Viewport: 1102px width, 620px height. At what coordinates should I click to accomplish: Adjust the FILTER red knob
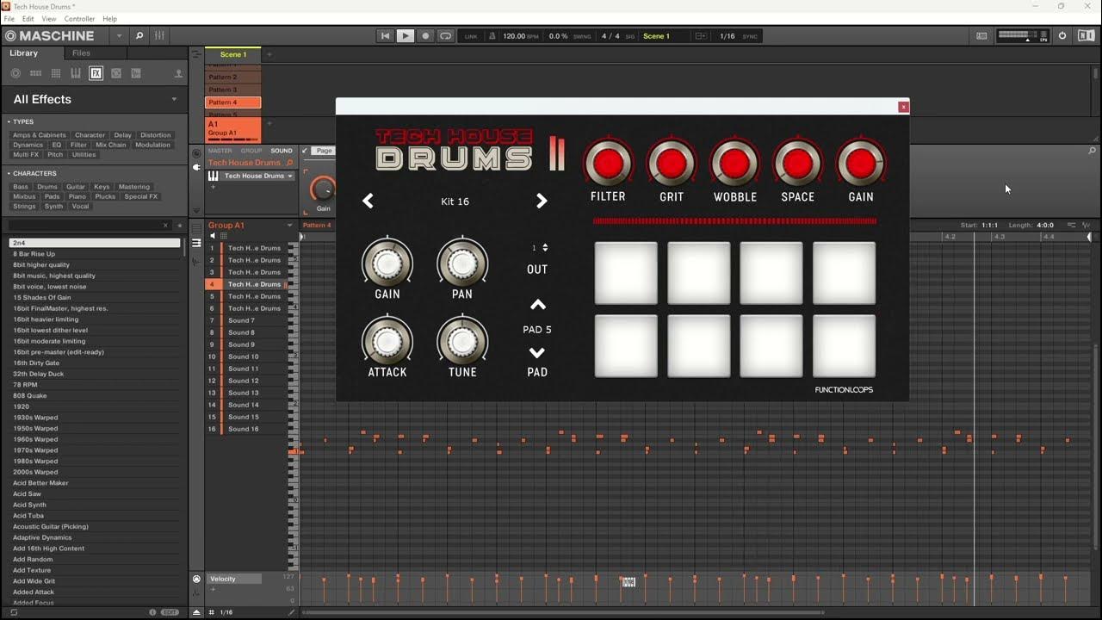[x=608, y=162]
